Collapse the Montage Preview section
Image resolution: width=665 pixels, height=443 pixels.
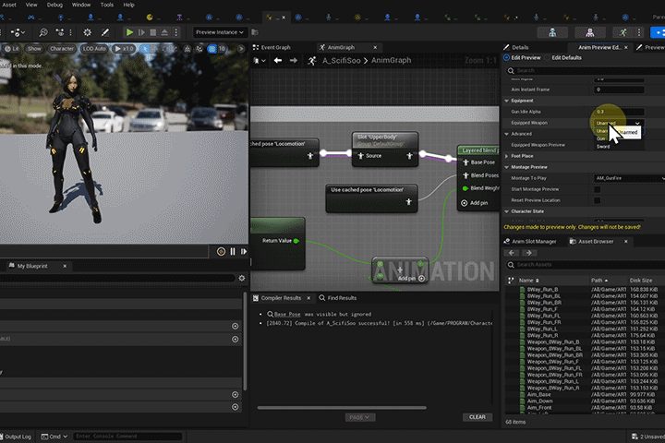tap(507, 167)
